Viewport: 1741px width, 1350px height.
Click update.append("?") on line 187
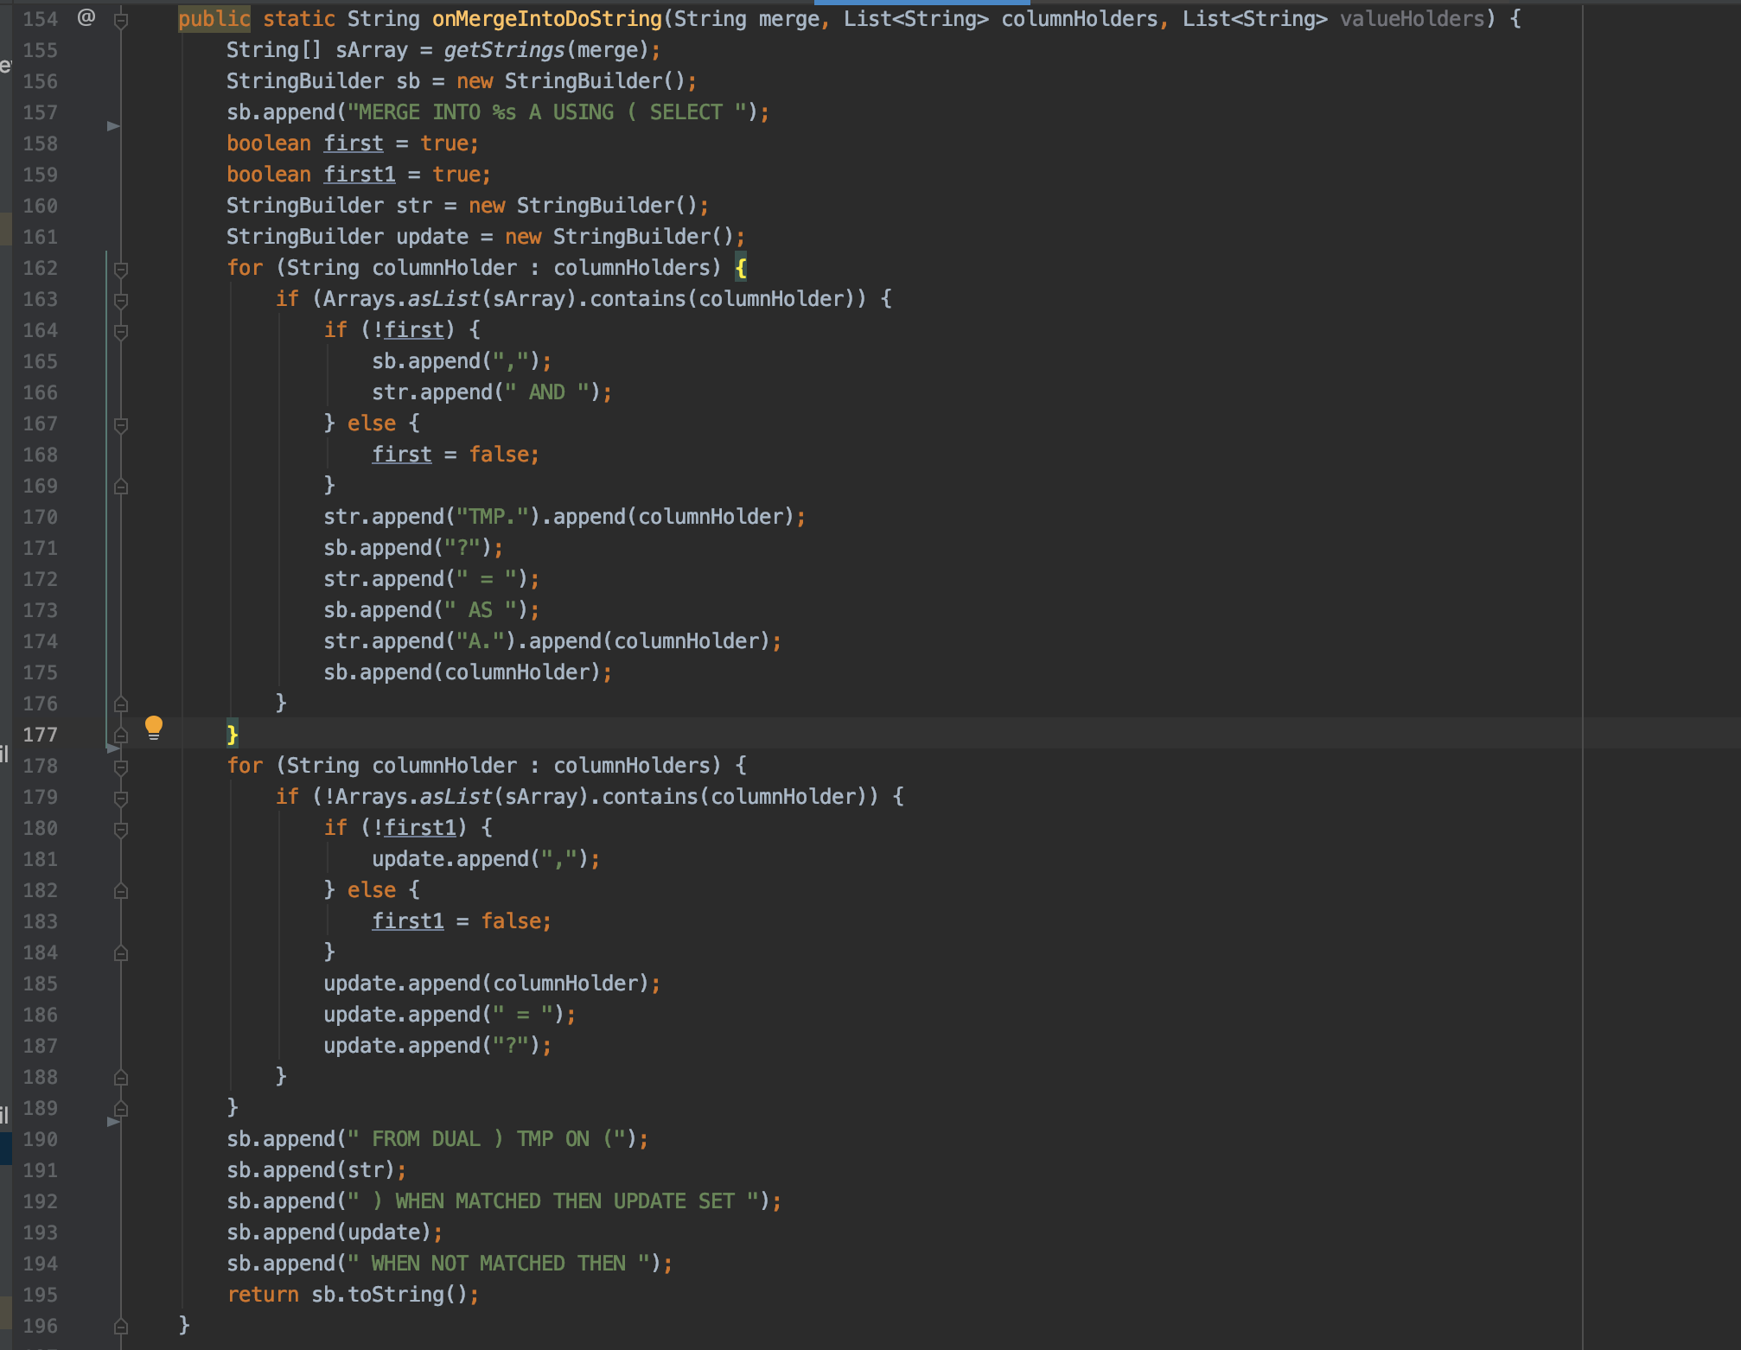pyautogui.click(x=431, y=1046)
